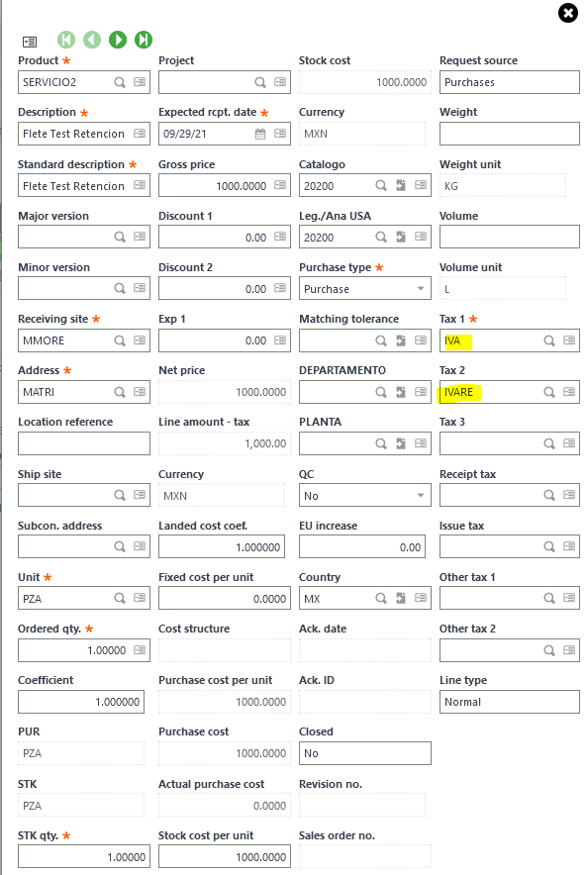The image size is (587, 875).
Task: Click the record list icon at top left
Action: point(29,41)
